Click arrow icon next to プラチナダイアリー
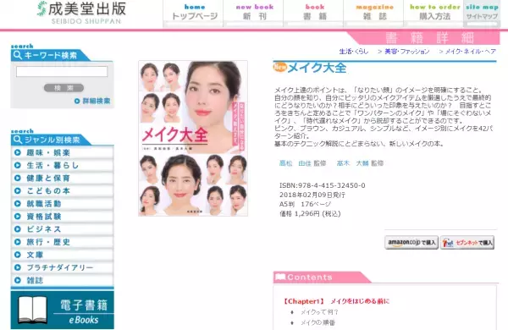The height and width of the screenshot is (330, 508). tap(18, 267)
